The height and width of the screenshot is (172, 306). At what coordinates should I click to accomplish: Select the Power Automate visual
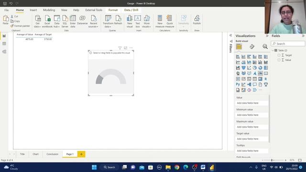coord(255,90)
